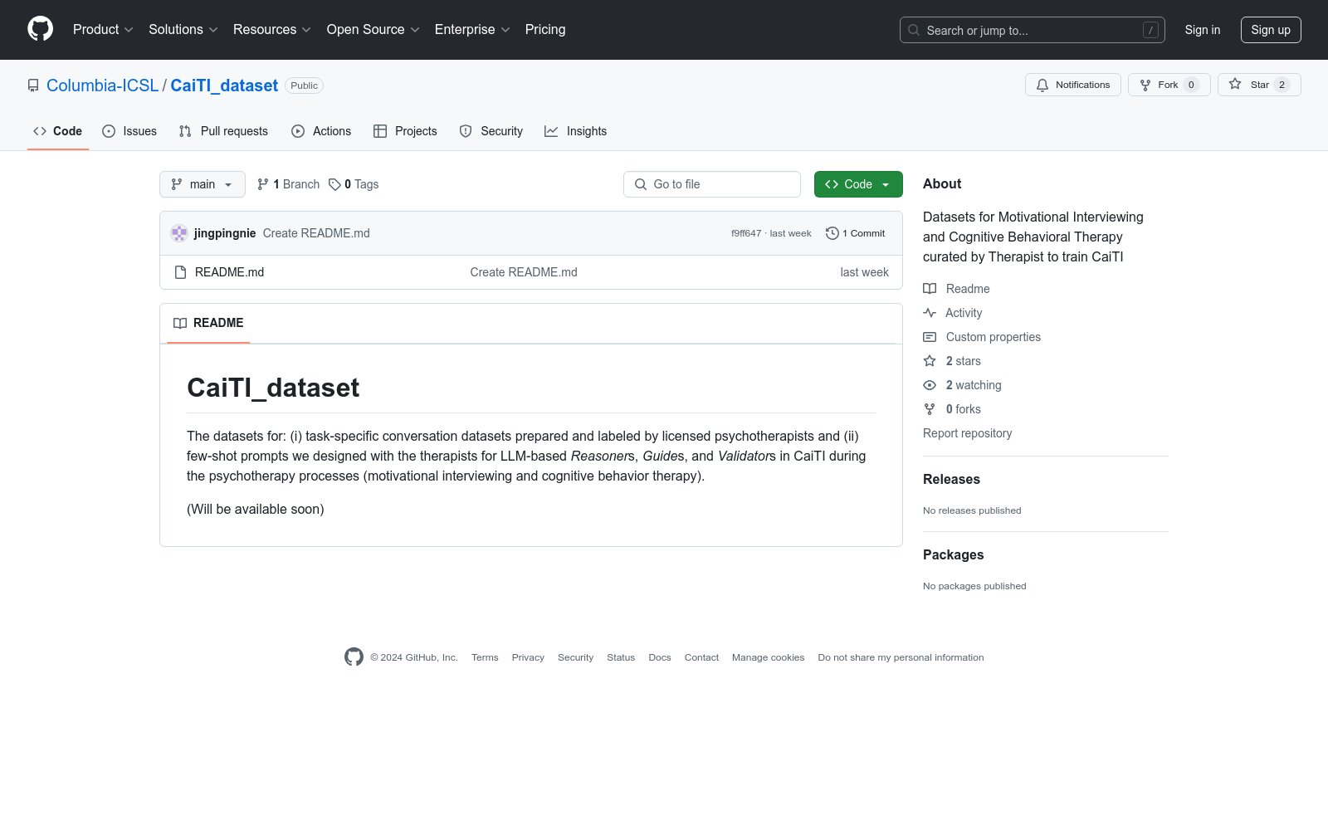The width and height of the screenshot is (1328, 830).
Task: Star this repository
Action: tap(1259, 85)
